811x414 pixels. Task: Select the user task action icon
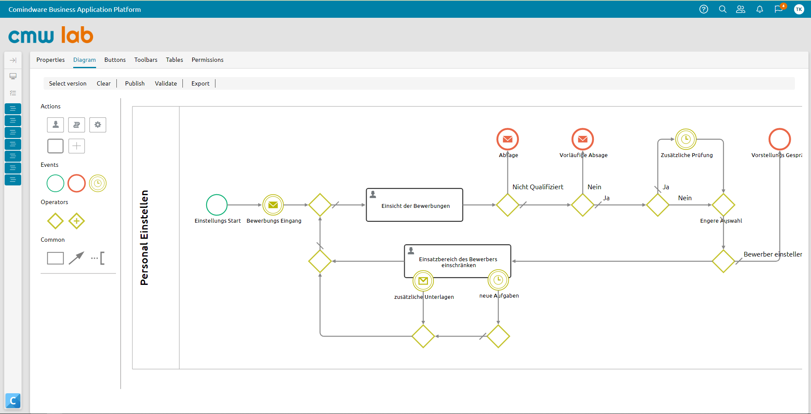coord(55,125)
